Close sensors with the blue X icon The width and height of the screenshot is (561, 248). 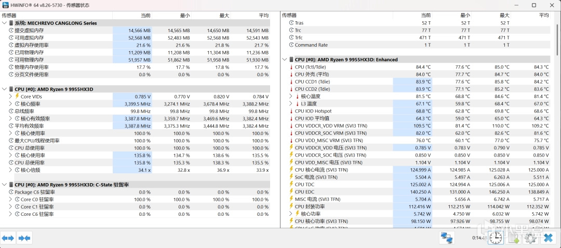[x=547, y=238]
